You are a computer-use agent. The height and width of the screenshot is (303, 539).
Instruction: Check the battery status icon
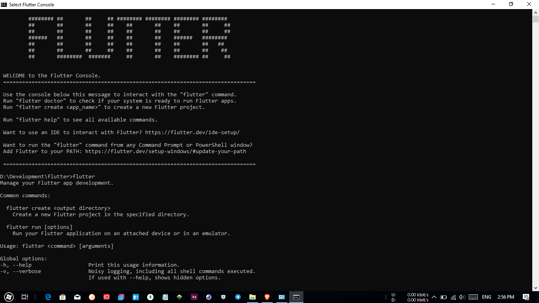coord(444,297)
